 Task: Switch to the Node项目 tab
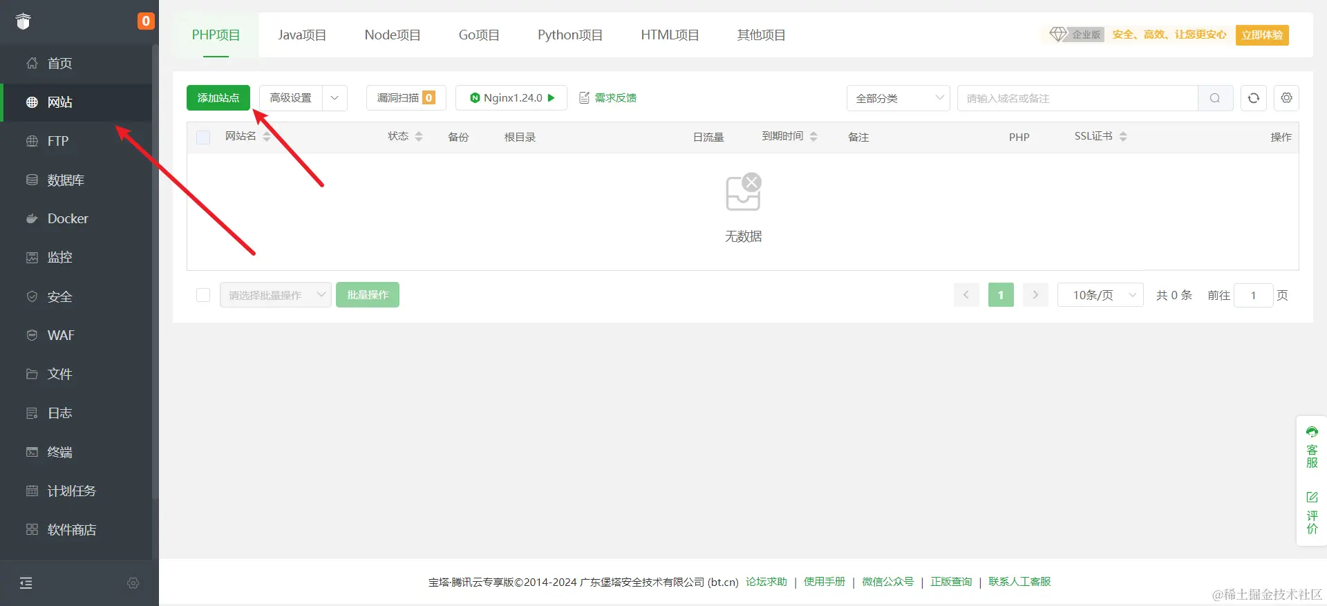coord(393,35)
